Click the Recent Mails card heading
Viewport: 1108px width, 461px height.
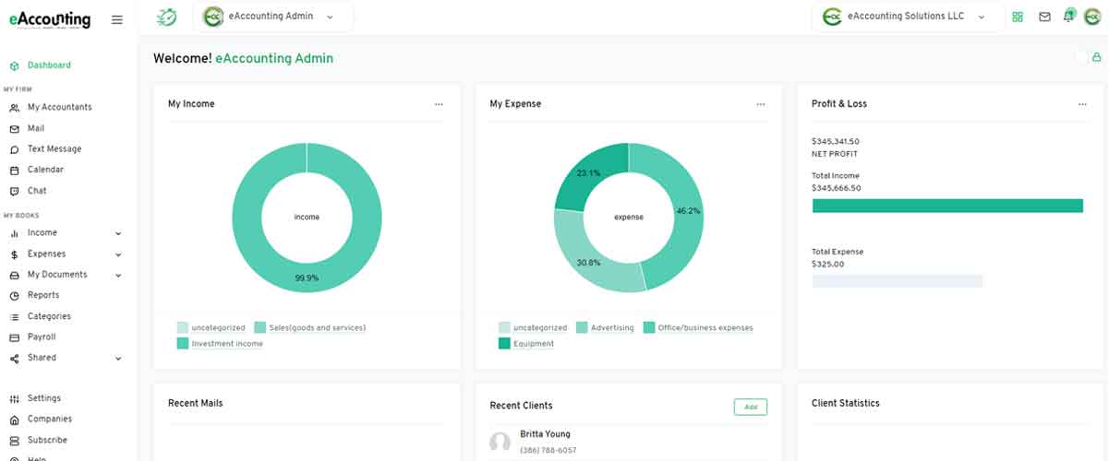point(196,403)
